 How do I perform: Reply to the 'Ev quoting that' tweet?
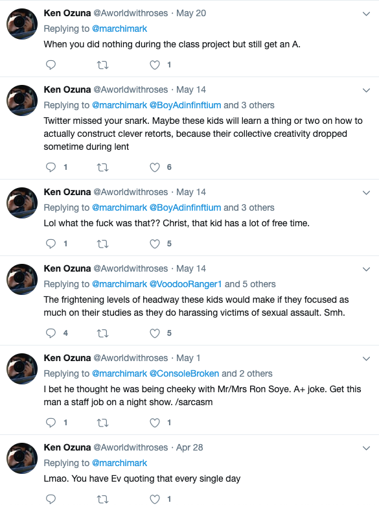click(51, 499)
